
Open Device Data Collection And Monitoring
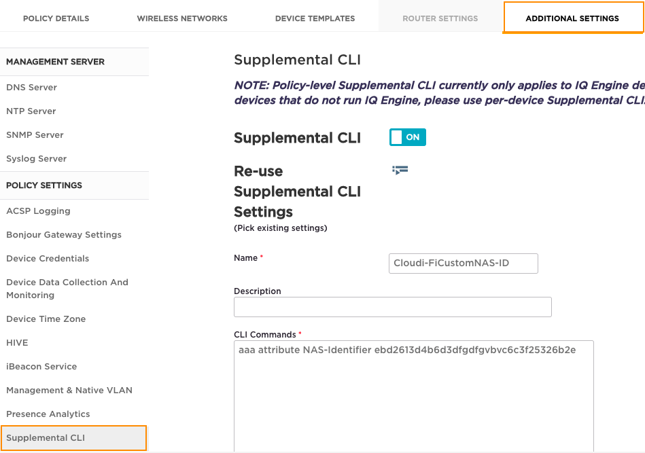click(67, 288)
